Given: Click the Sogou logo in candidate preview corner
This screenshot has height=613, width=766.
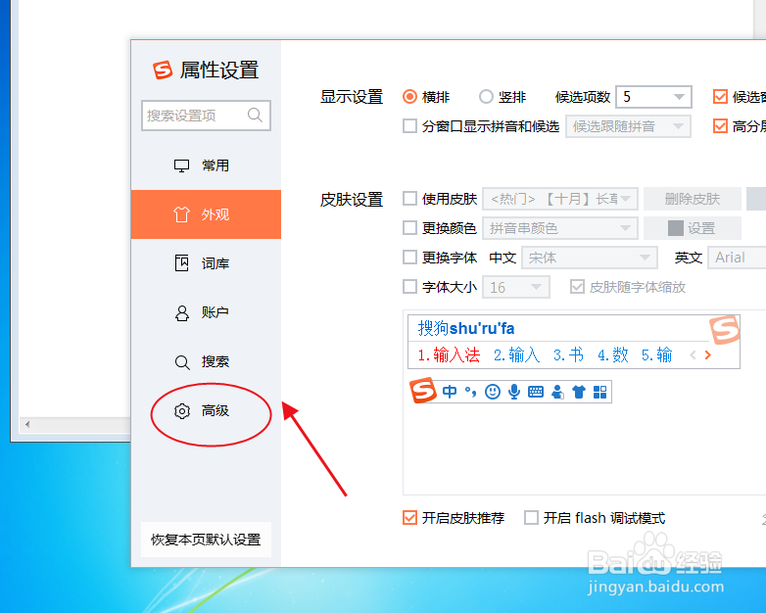Looking at the screenshot, I should tap(725, 330).
